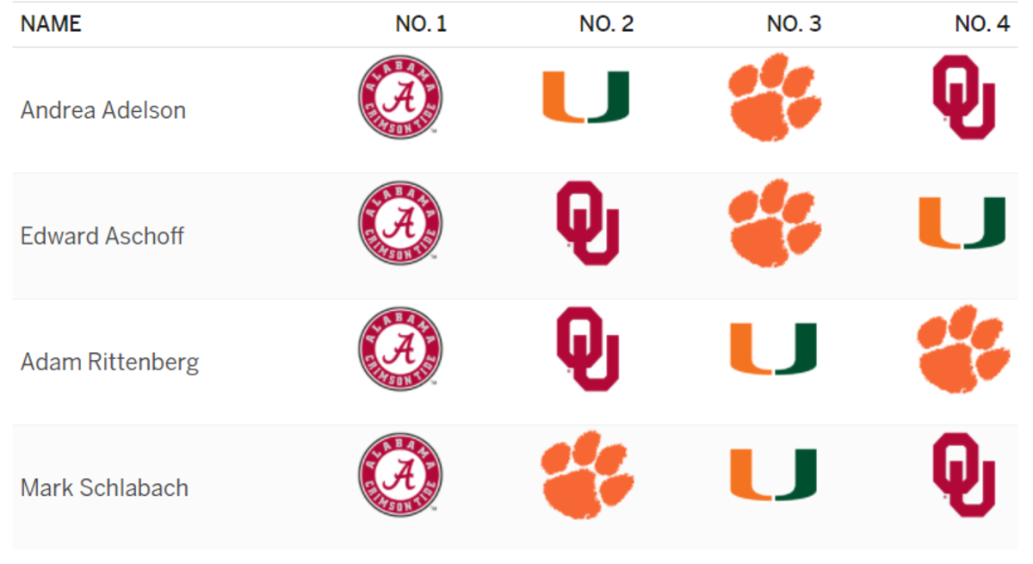Click the Andrea Adelson name
This screenshot has height=564, width=1033.
coord(103,110)
